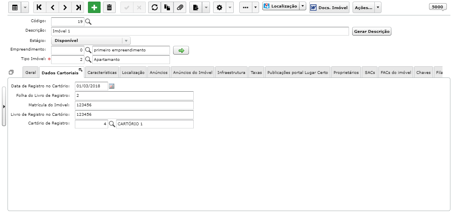The width and height of the screenshot is (452, 213).
Task: Open attachments with paperclip icon
Action: click(180, 8)
